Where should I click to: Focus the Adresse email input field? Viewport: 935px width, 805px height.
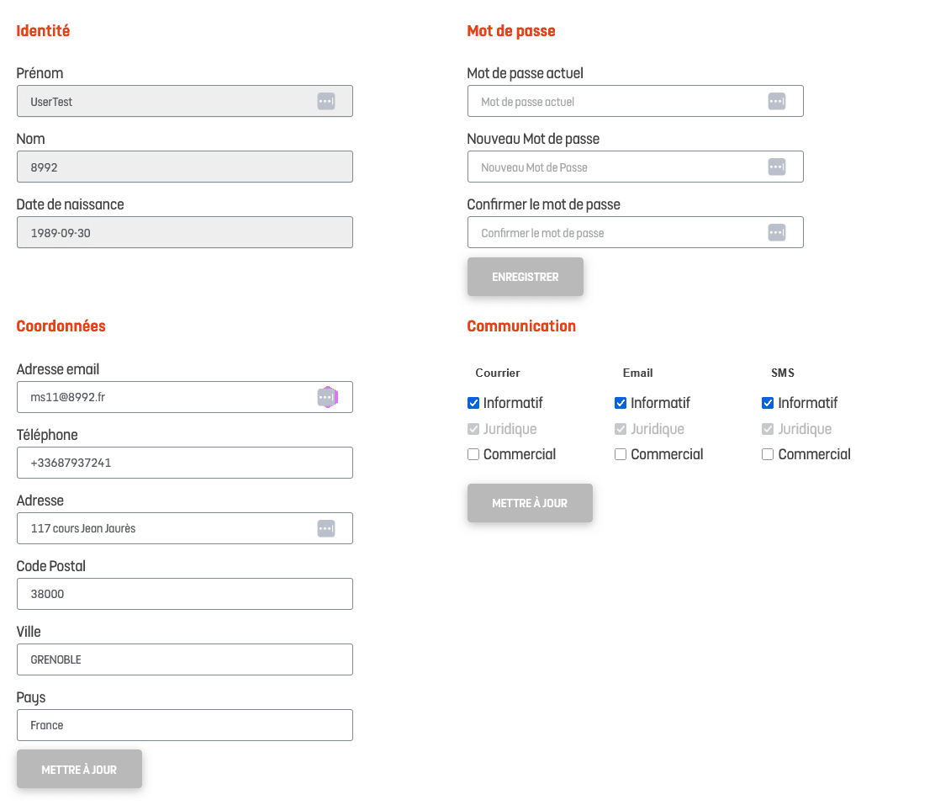pyautogui.click(x=185, y=397)
